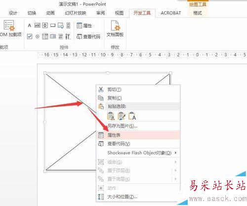247x206 pixels.
Task: Select bottom-left handle of Flash object
Action: point(45,171)
